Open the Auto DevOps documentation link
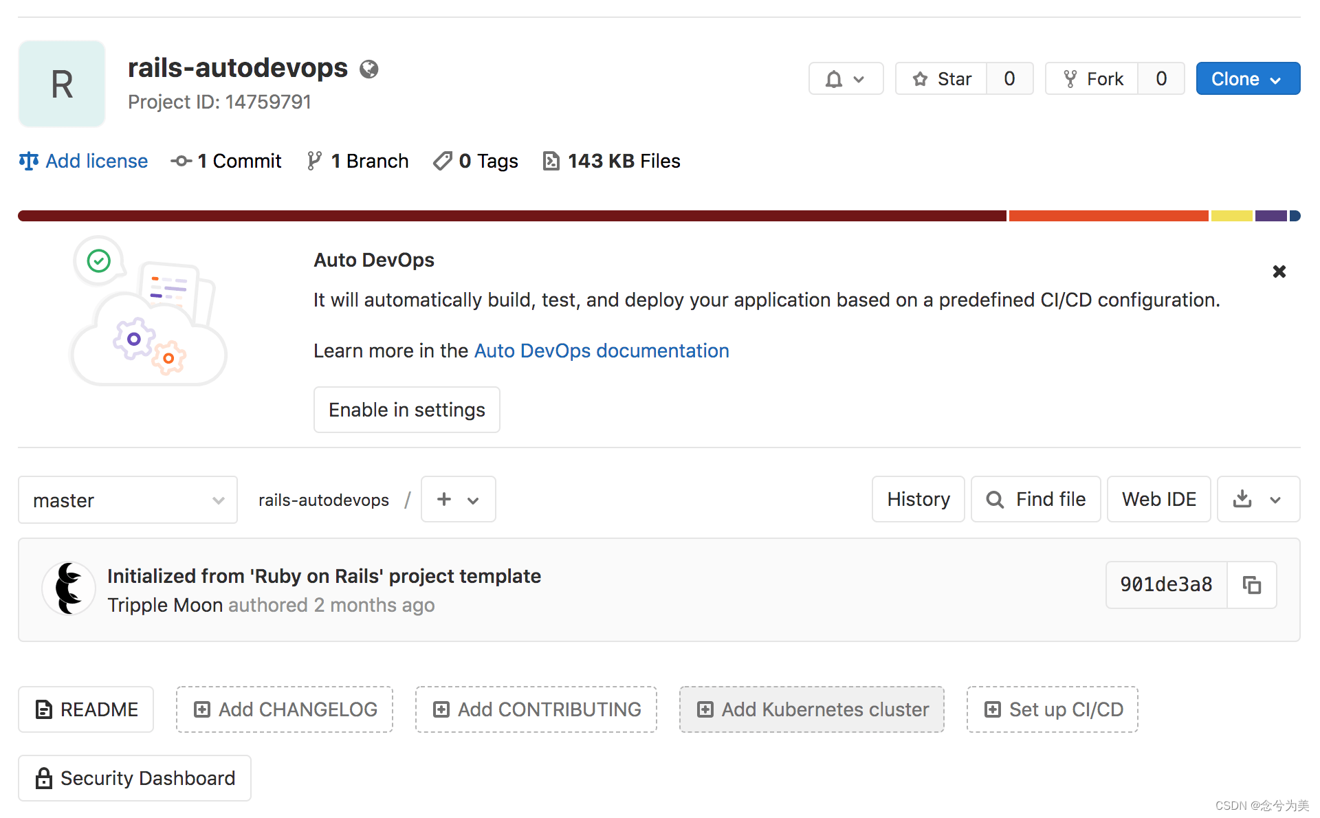Image resolution: width=1320 pixels, height=818 pixels. click(x=601, y=350)
